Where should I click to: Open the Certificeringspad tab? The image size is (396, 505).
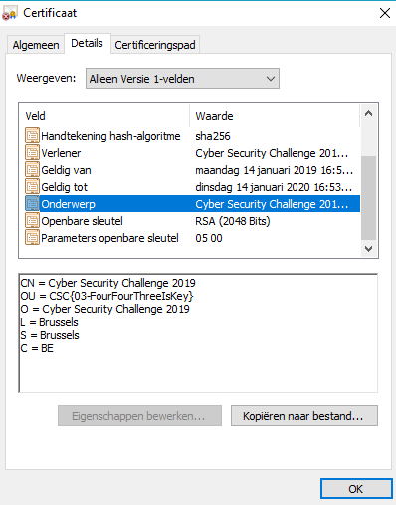click(155, 45)
